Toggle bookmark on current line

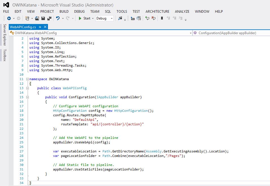click(x=162, y=18)
